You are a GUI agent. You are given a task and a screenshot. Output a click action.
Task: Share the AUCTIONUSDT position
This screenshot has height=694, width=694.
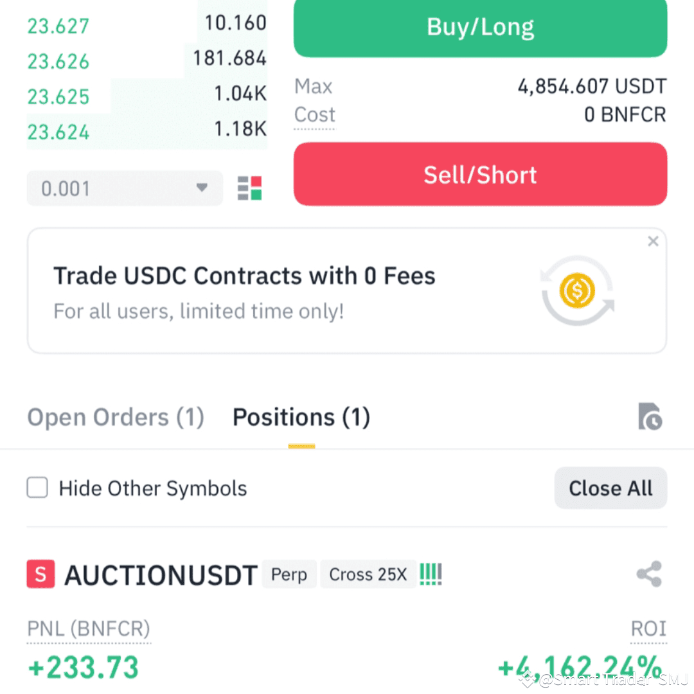point(649,574)
